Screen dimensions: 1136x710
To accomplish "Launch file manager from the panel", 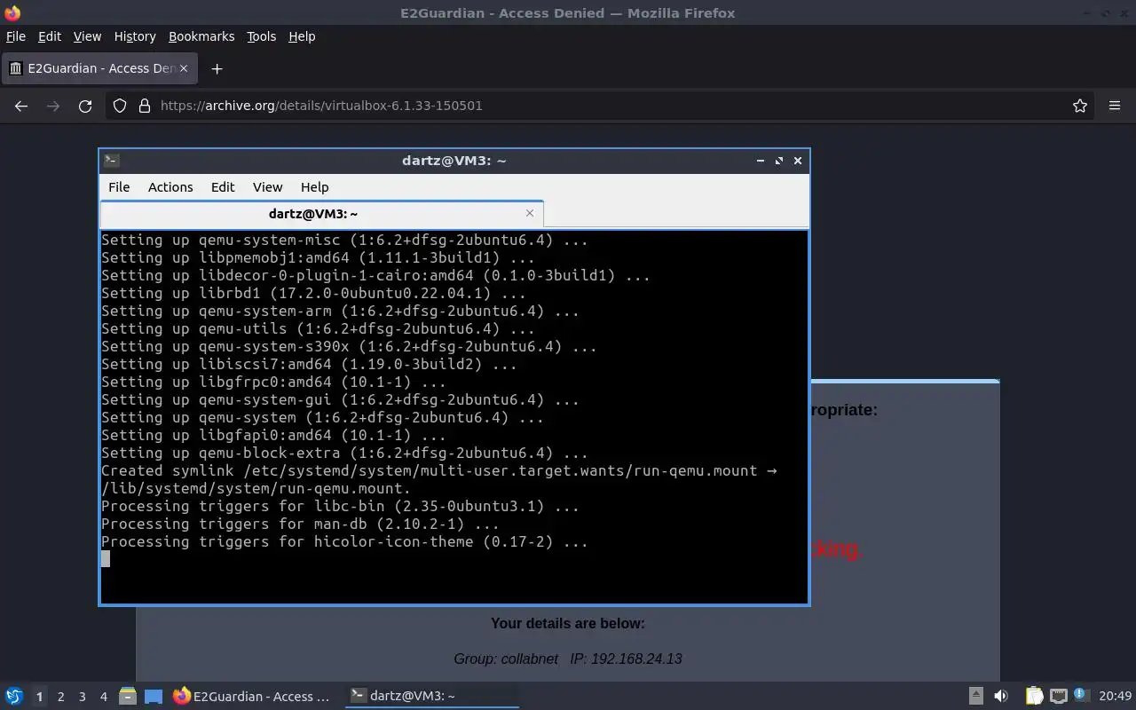I will (x=127, y=696).
